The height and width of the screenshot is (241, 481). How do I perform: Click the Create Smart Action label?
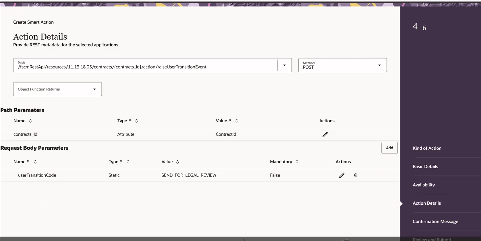coord(33,22)
